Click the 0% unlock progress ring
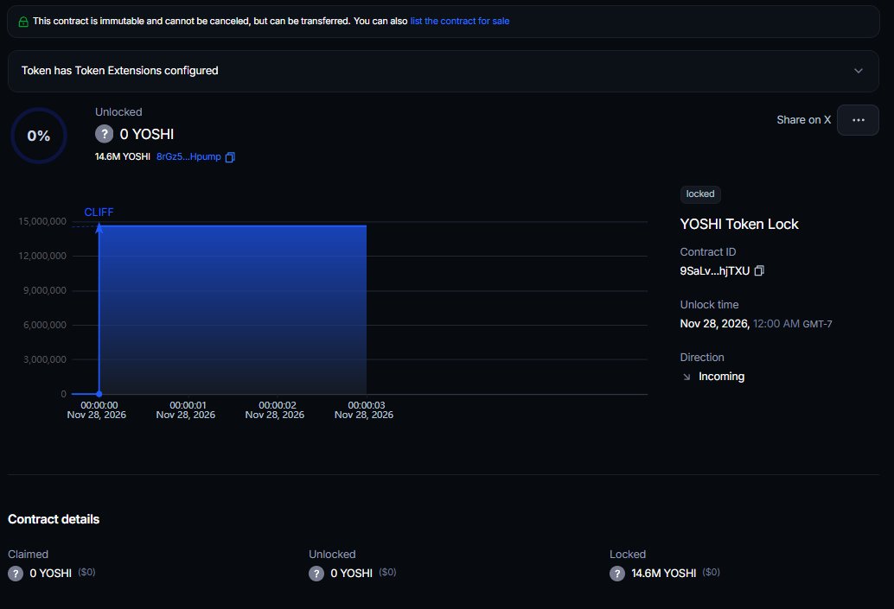The height and width of the screenshot is (609, 894). (x=39, y=136)
